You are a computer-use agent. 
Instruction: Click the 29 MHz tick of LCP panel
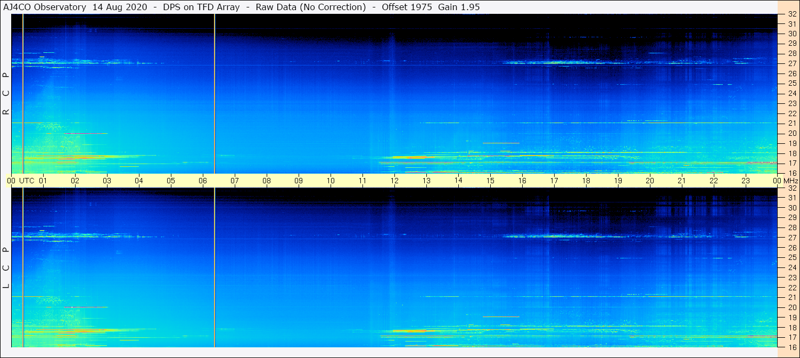pyautogui.click(x=791, y=218)
